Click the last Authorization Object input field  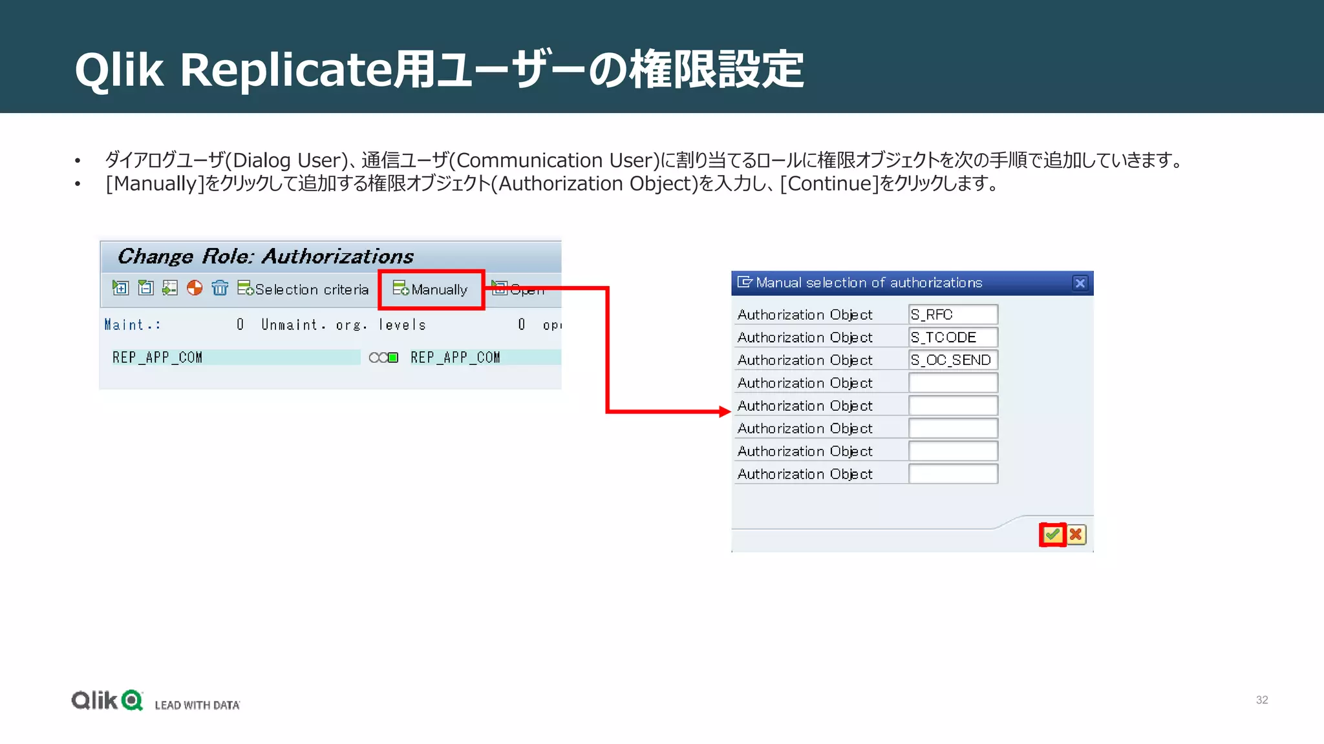(x=953, y=474)
